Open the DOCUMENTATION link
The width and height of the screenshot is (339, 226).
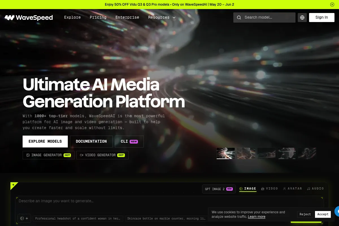coord(91,142)
